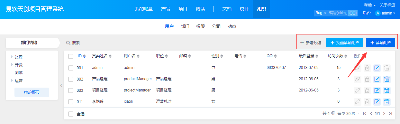Toggle the 全选 select-all checkbox
Screen dimensions: 400x124
pyautogui.click(x=71, y=114)
